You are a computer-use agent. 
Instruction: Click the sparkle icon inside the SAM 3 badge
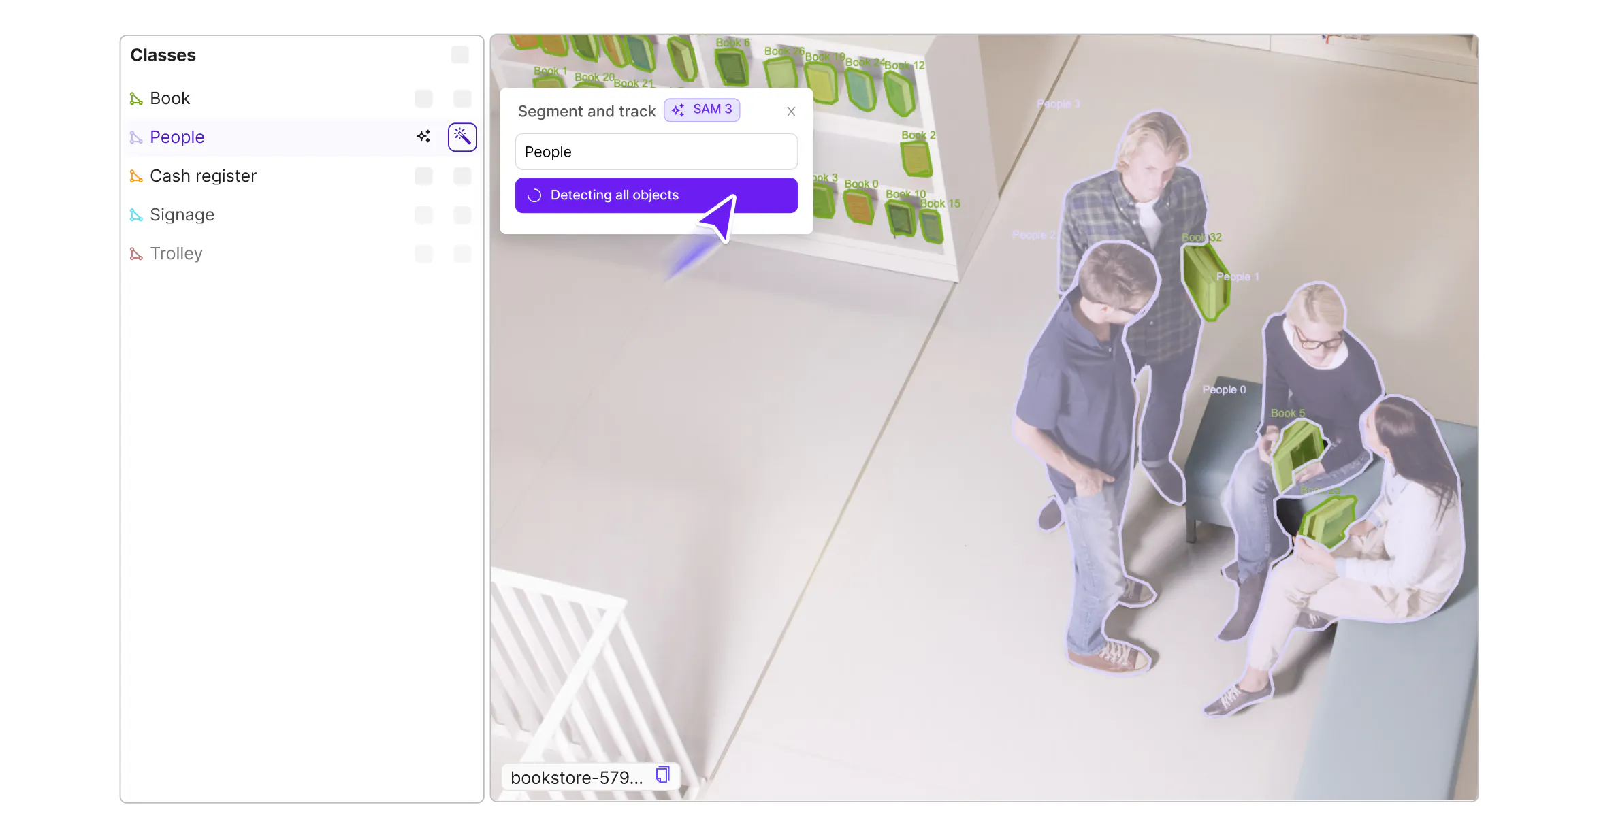[678, 110]
